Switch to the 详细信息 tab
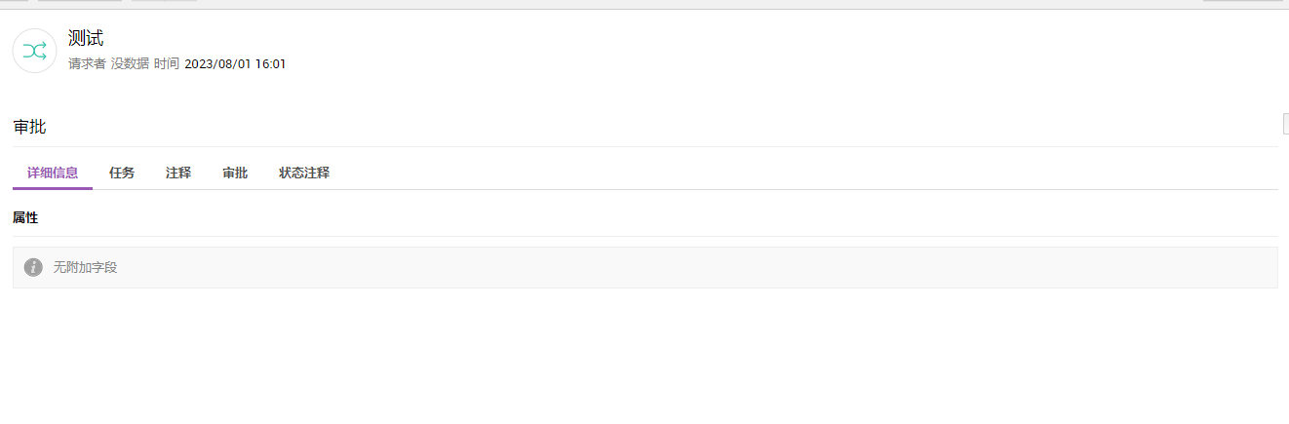Screen dimensions: 1289x424 [x=53, y=173]
